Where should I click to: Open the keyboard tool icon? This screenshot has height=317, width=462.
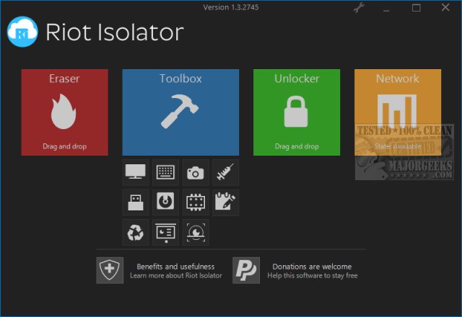(165, 172)
